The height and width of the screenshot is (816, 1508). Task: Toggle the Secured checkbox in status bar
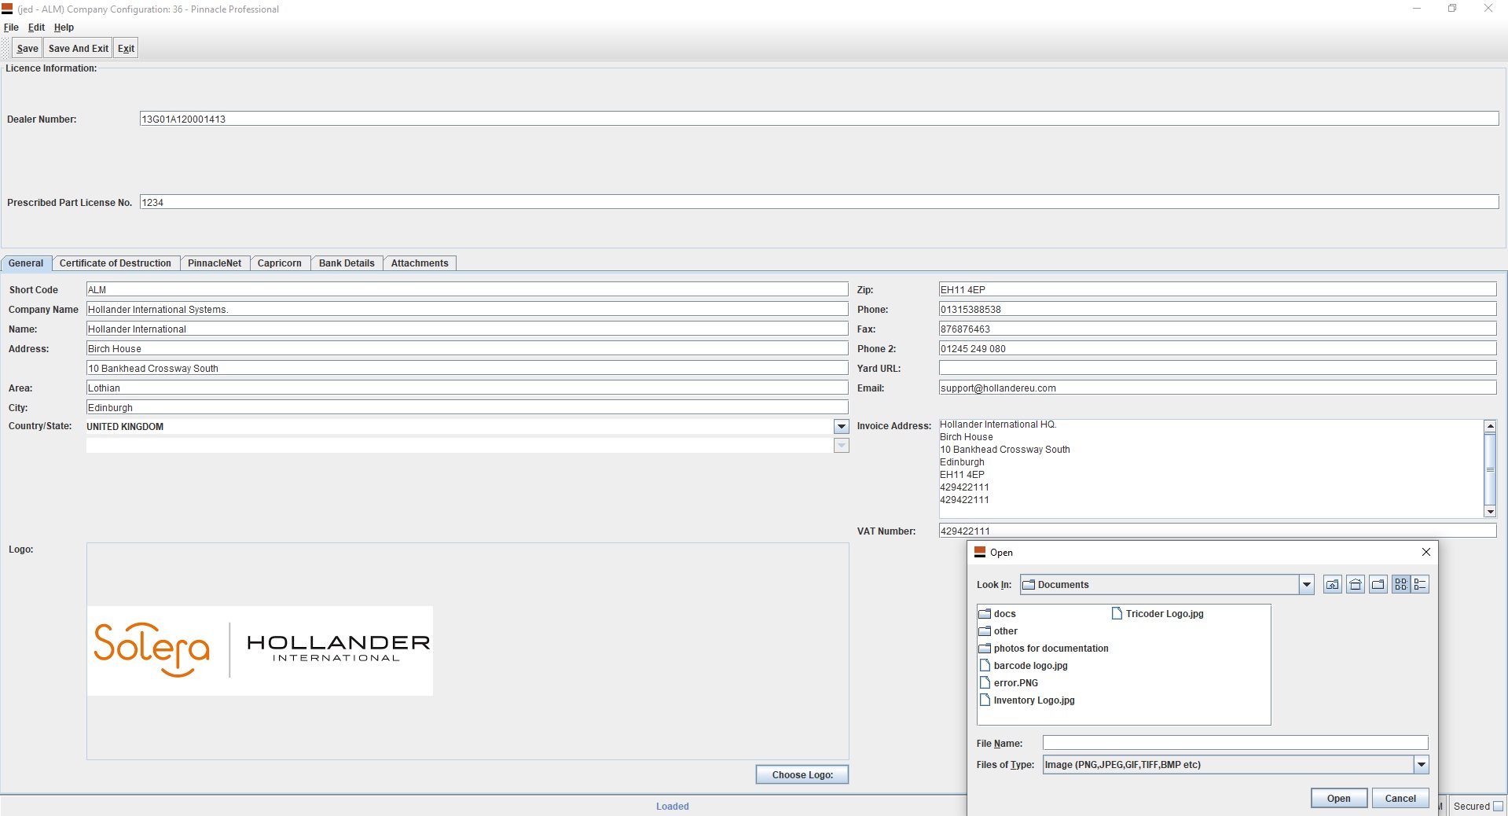1498,806
